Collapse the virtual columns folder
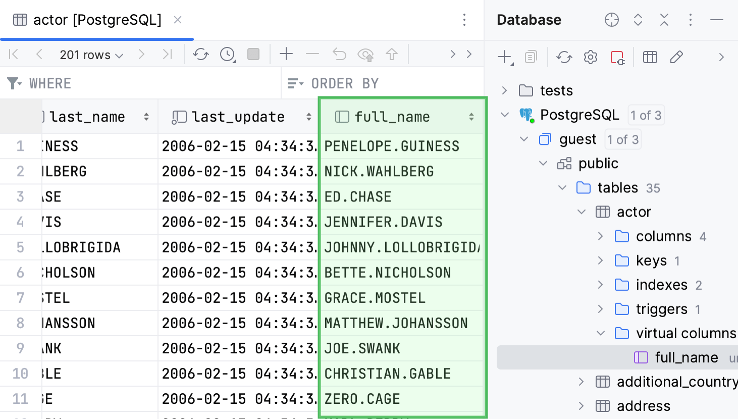 click(x=601, y=333)
